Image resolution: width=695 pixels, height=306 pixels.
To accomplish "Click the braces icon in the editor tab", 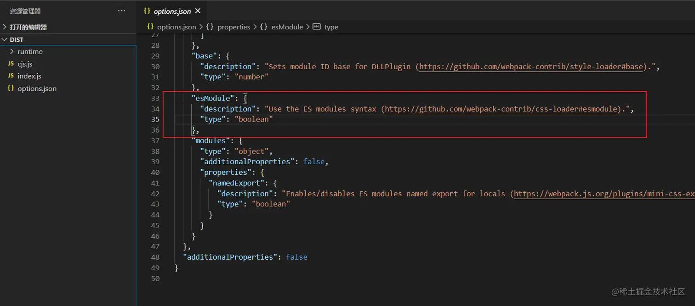I will click(147, 11).
